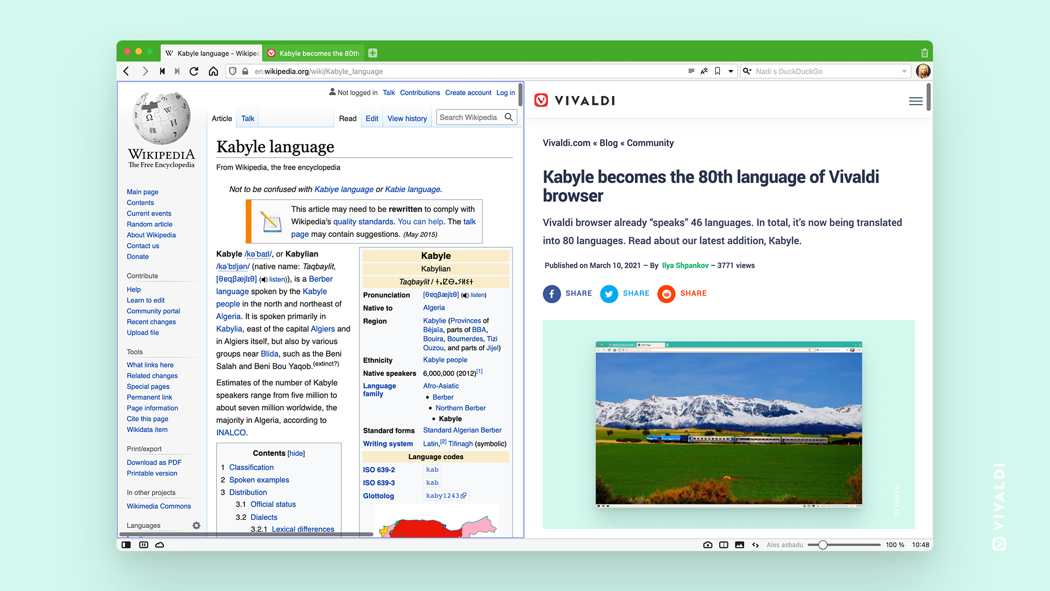Viewport: 1050px width, 591px height.
Task: Hide Wikipedia article contents section
Action: [295, 453]
